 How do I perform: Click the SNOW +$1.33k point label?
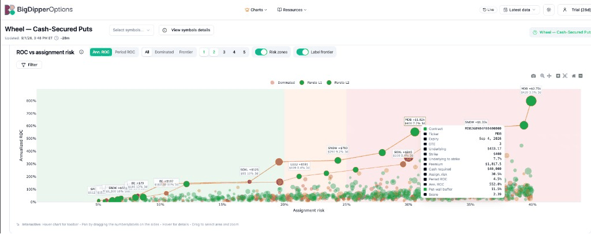(x=476, y=122)
